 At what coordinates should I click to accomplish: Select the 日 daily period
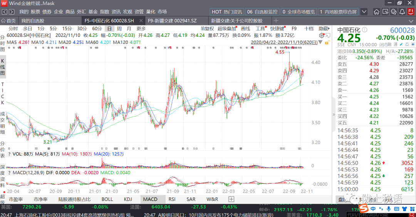[x=109, y=28]
